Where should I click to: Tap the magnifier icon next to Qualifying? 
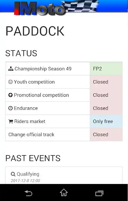(13, 174)
